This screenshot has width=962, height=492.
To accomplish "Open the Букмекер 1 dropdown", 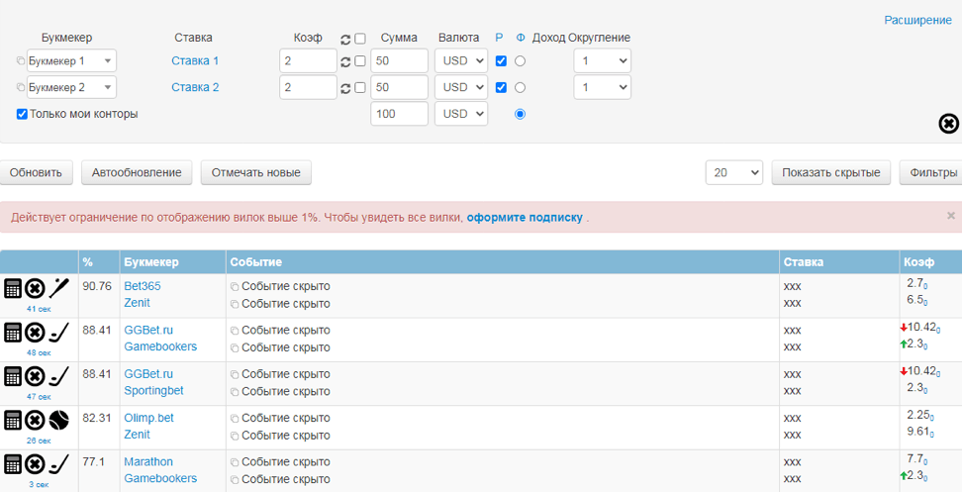I will (x=71, y=60).
